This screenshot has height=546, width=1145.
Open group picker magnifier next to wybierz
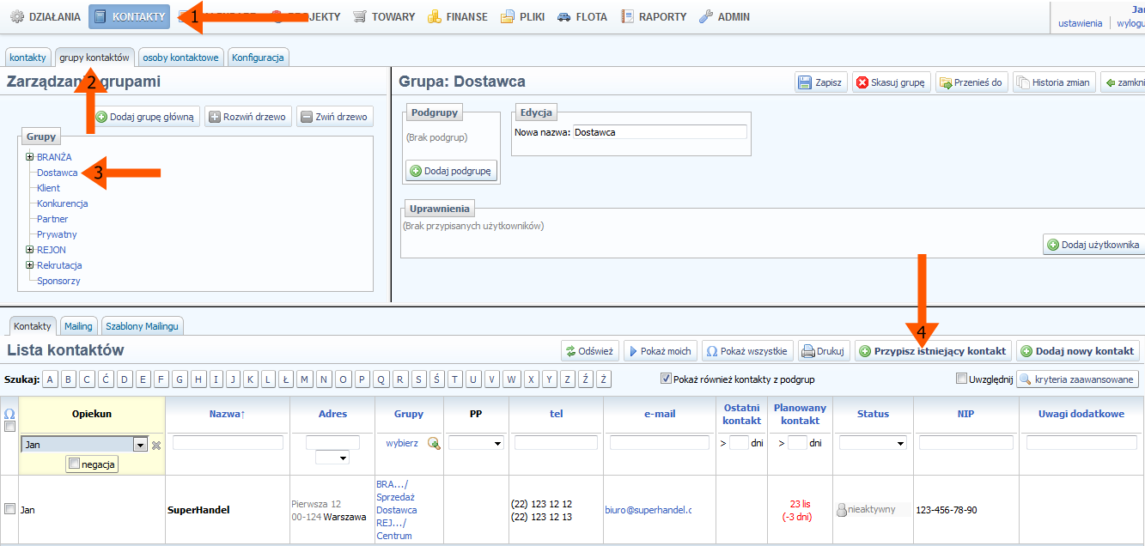click(x=434, y=443)
